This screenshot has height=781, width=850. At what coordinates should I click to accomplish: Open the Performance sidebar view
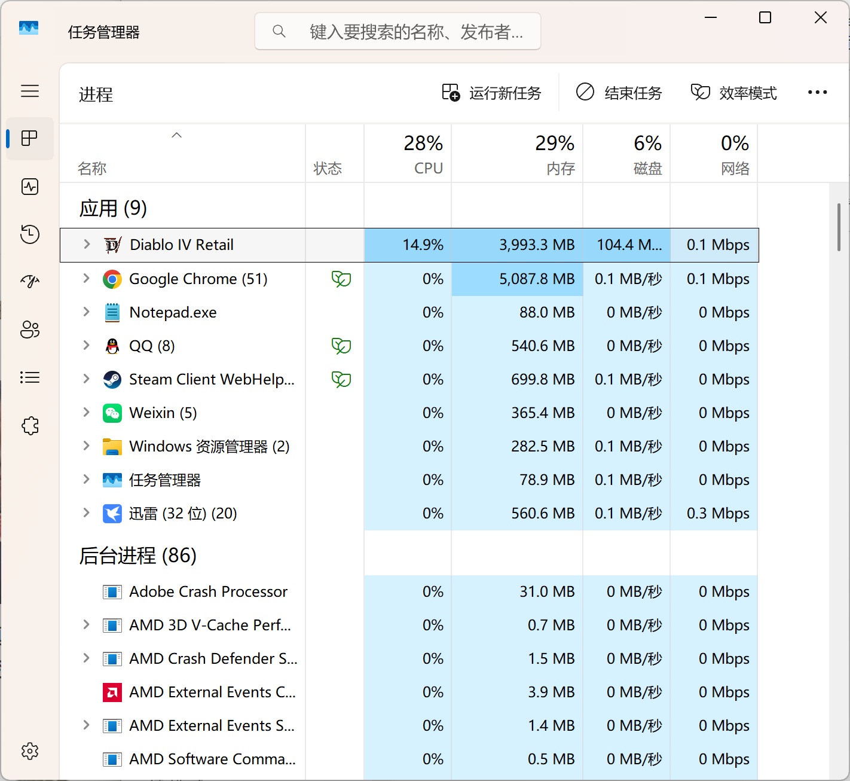[30, 187]
